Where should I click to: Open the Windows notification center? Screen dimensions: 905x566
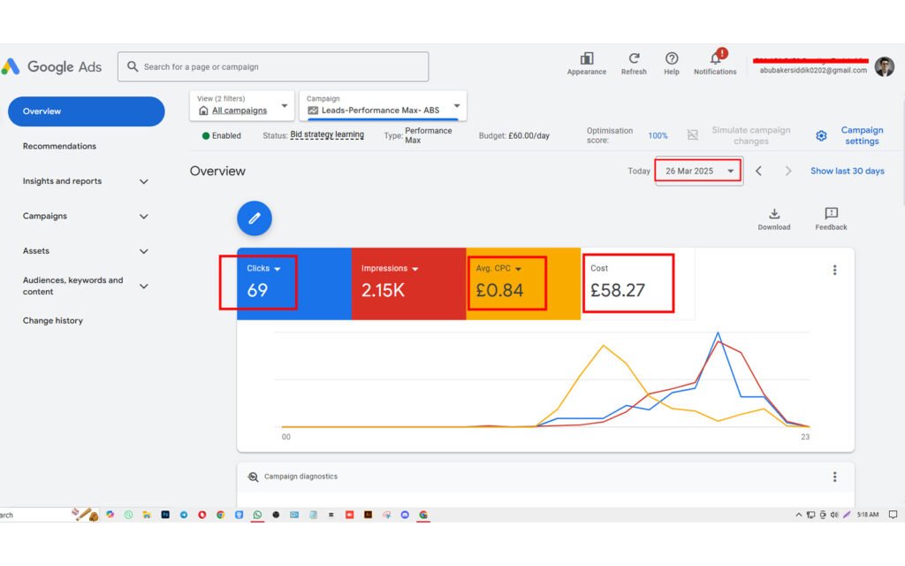pyautogui.click(x=893, y=515)
